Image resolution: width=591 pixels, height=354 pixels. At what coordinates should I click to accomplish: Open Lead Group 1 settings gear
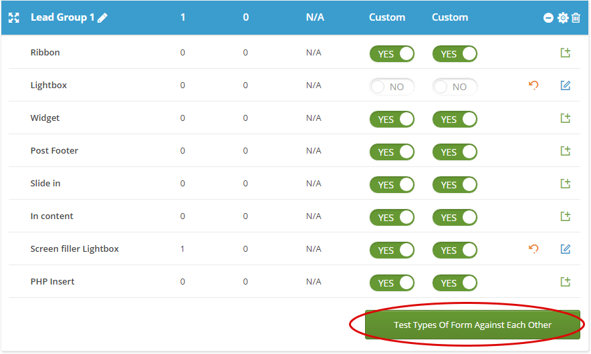[x=563, y=17]
